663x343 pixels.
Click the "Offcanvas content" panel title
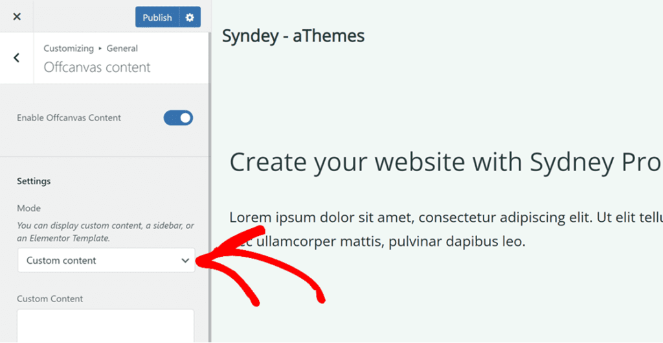97,67
